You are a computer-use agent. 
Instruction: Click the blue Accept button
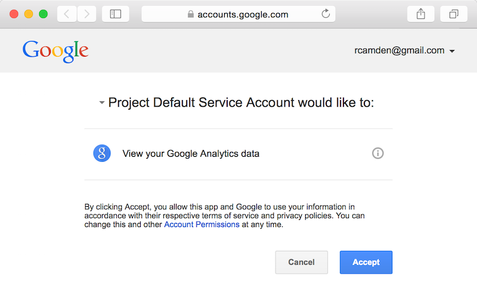366,262
